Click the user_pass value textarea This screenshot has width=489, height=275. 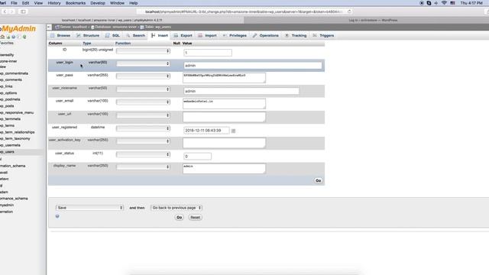[224, 78]
